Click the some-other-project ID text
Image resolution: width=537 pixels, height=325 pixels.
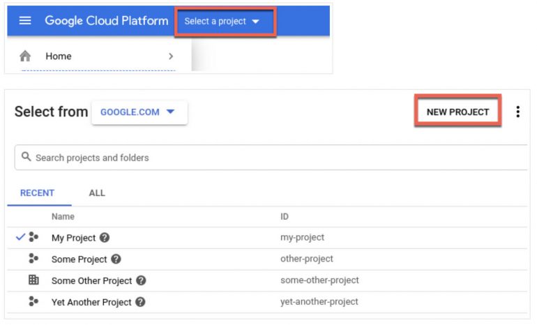pos(319,280)
